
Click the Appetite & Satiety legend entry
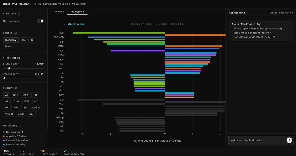point(15,136)
